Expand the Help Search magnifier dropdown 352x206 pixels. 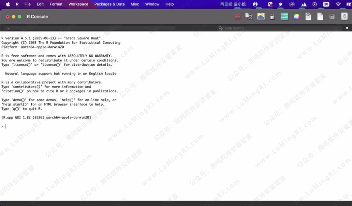tap(221, 28)
